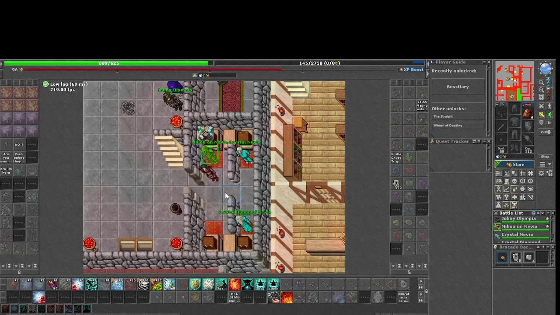The image size is (560, 315).
Task: Center the minimap view
Action: tap(542, 97)
